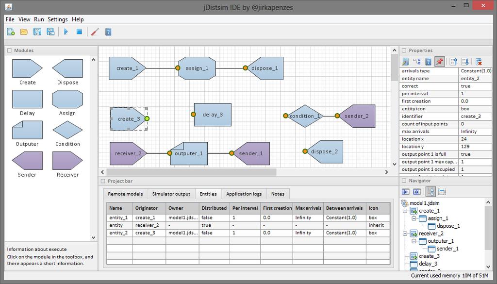Click the Constant(1.0) arrivals type value field

click(x=475, y=71)
